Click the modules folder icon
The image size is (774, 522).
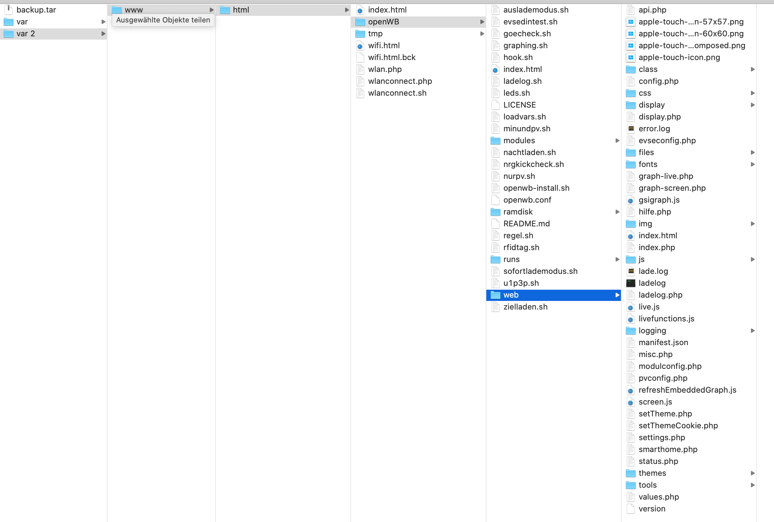(495, 141)
